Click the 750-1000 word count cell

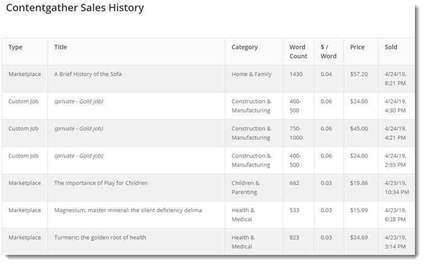click(296, 133)
